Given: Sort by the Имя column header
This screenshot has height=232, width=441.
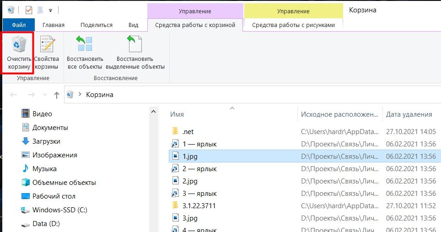Looking at the screenshot, I should tap(177, 114).
